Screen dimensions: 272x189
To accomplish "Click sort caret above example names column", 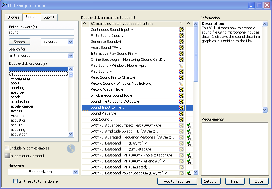I will [x=84, y=23].
